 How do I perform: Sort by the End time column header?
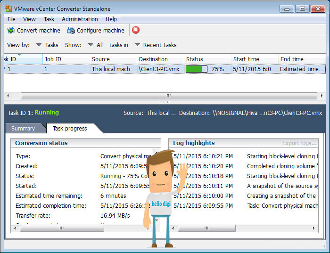pos(302,59)
